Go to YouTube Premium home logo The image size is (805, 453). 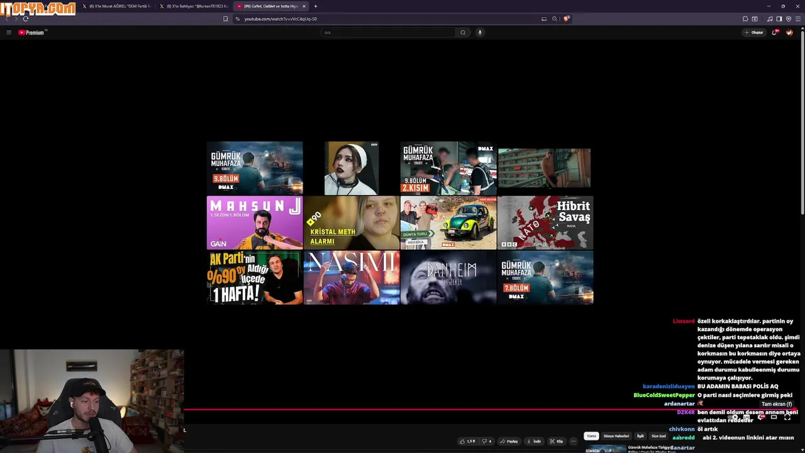[31, 32]
